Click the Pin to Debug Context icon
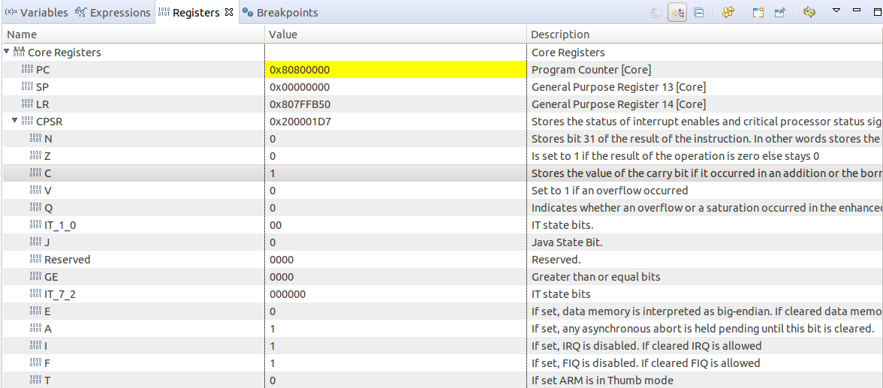 click(779, 12)
